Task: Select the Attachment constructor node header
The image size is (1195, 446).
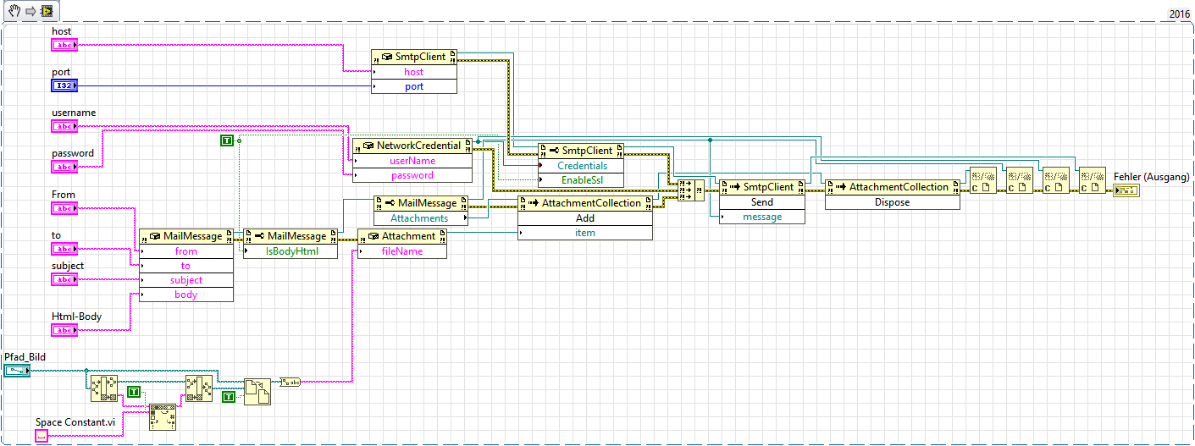Action: point(402,236)
